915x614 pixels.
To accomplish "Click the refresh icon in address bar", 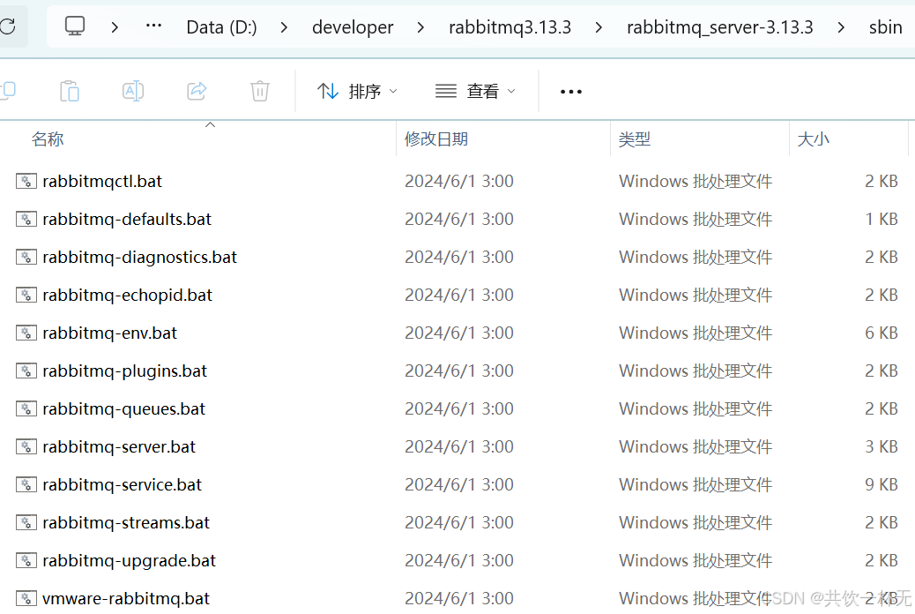I will tap(8, 26).
